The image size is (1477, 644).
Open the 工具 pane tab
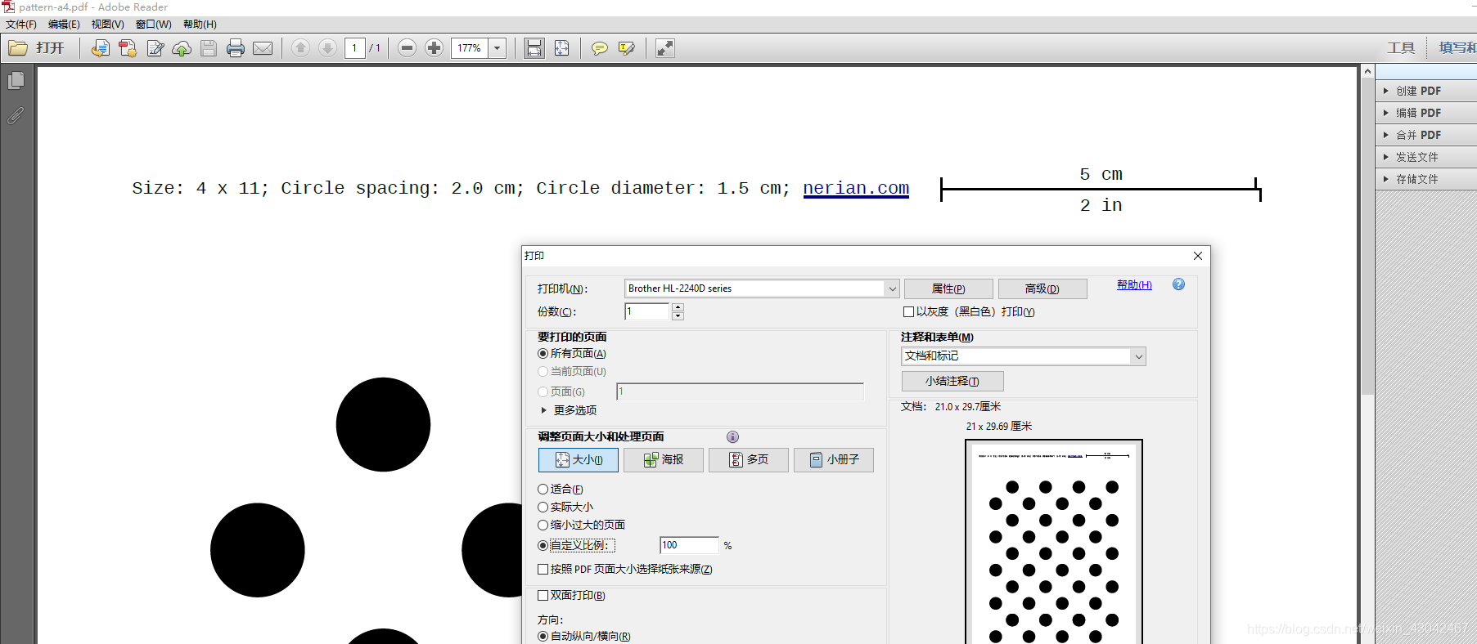(x=1401, y=48)
